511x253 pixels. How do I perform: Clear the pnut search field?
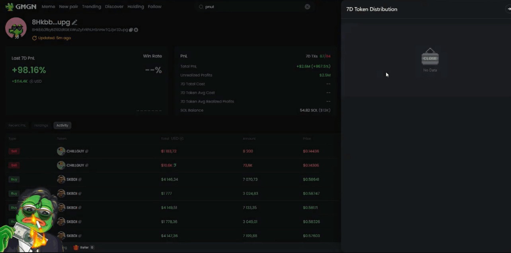point(307,7)
